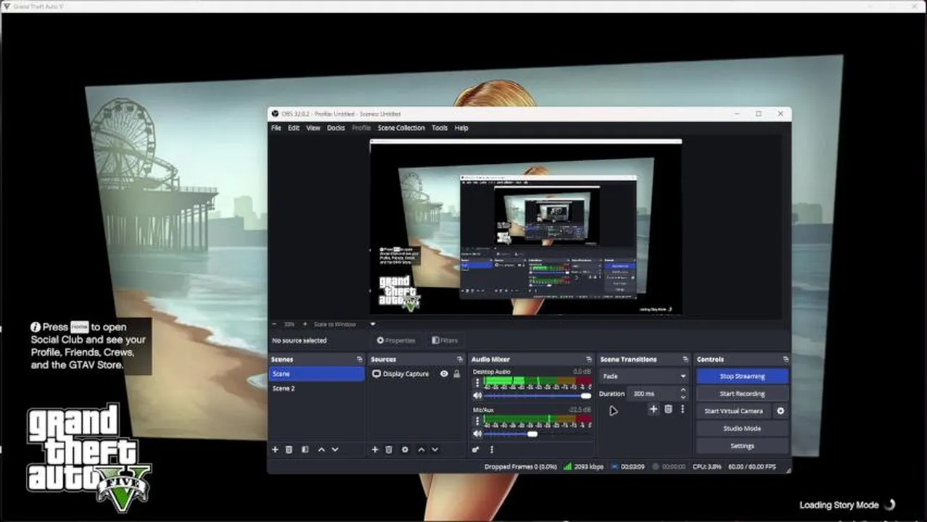Image resolution: width=927 pixels, height=522 pixels.
Task: Undock the Controls panel
Action: (786, 360)
